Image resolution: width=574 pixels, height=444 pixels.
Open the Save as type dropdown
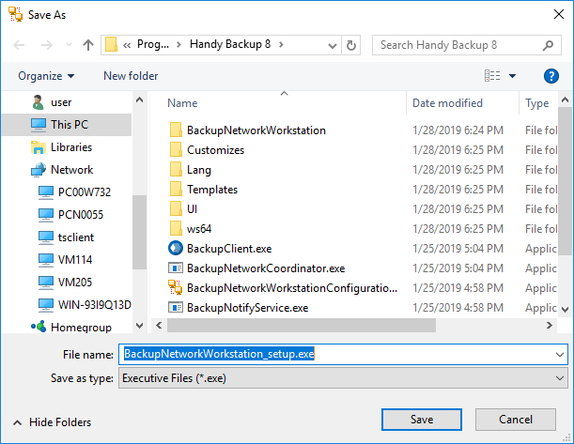coord(343,378)
